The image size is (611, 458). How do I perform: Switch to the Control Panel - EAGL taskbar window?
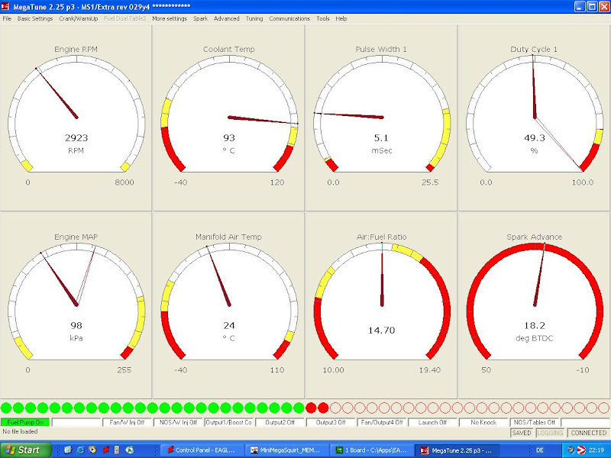(202, 450)
